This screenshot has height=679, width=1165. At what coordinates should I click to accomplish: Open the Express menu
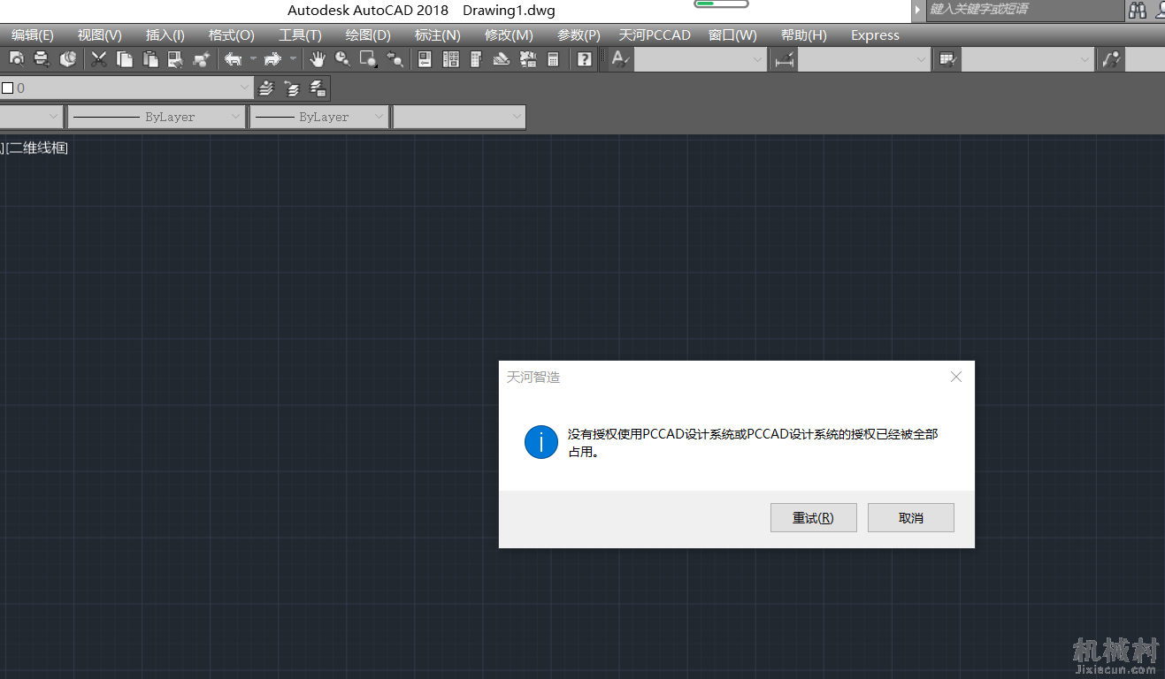click(875, 35)
